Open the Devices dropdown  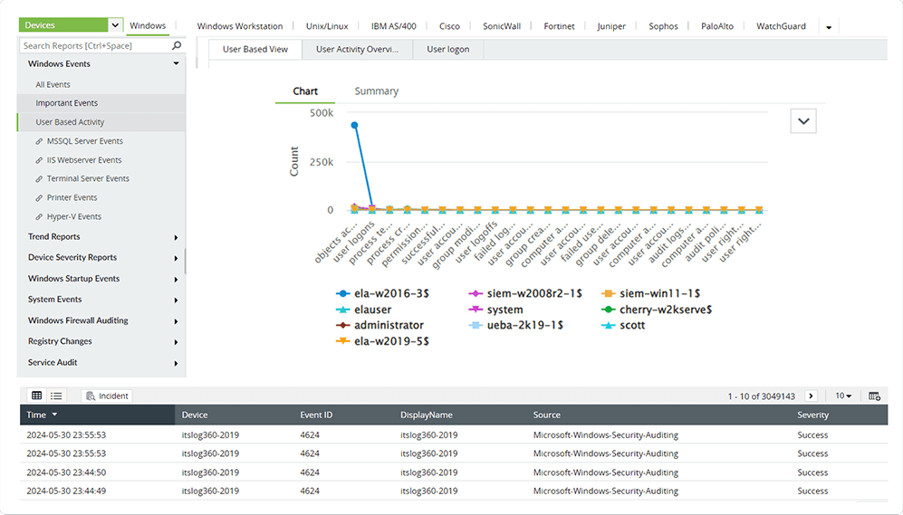click(115, 25)
